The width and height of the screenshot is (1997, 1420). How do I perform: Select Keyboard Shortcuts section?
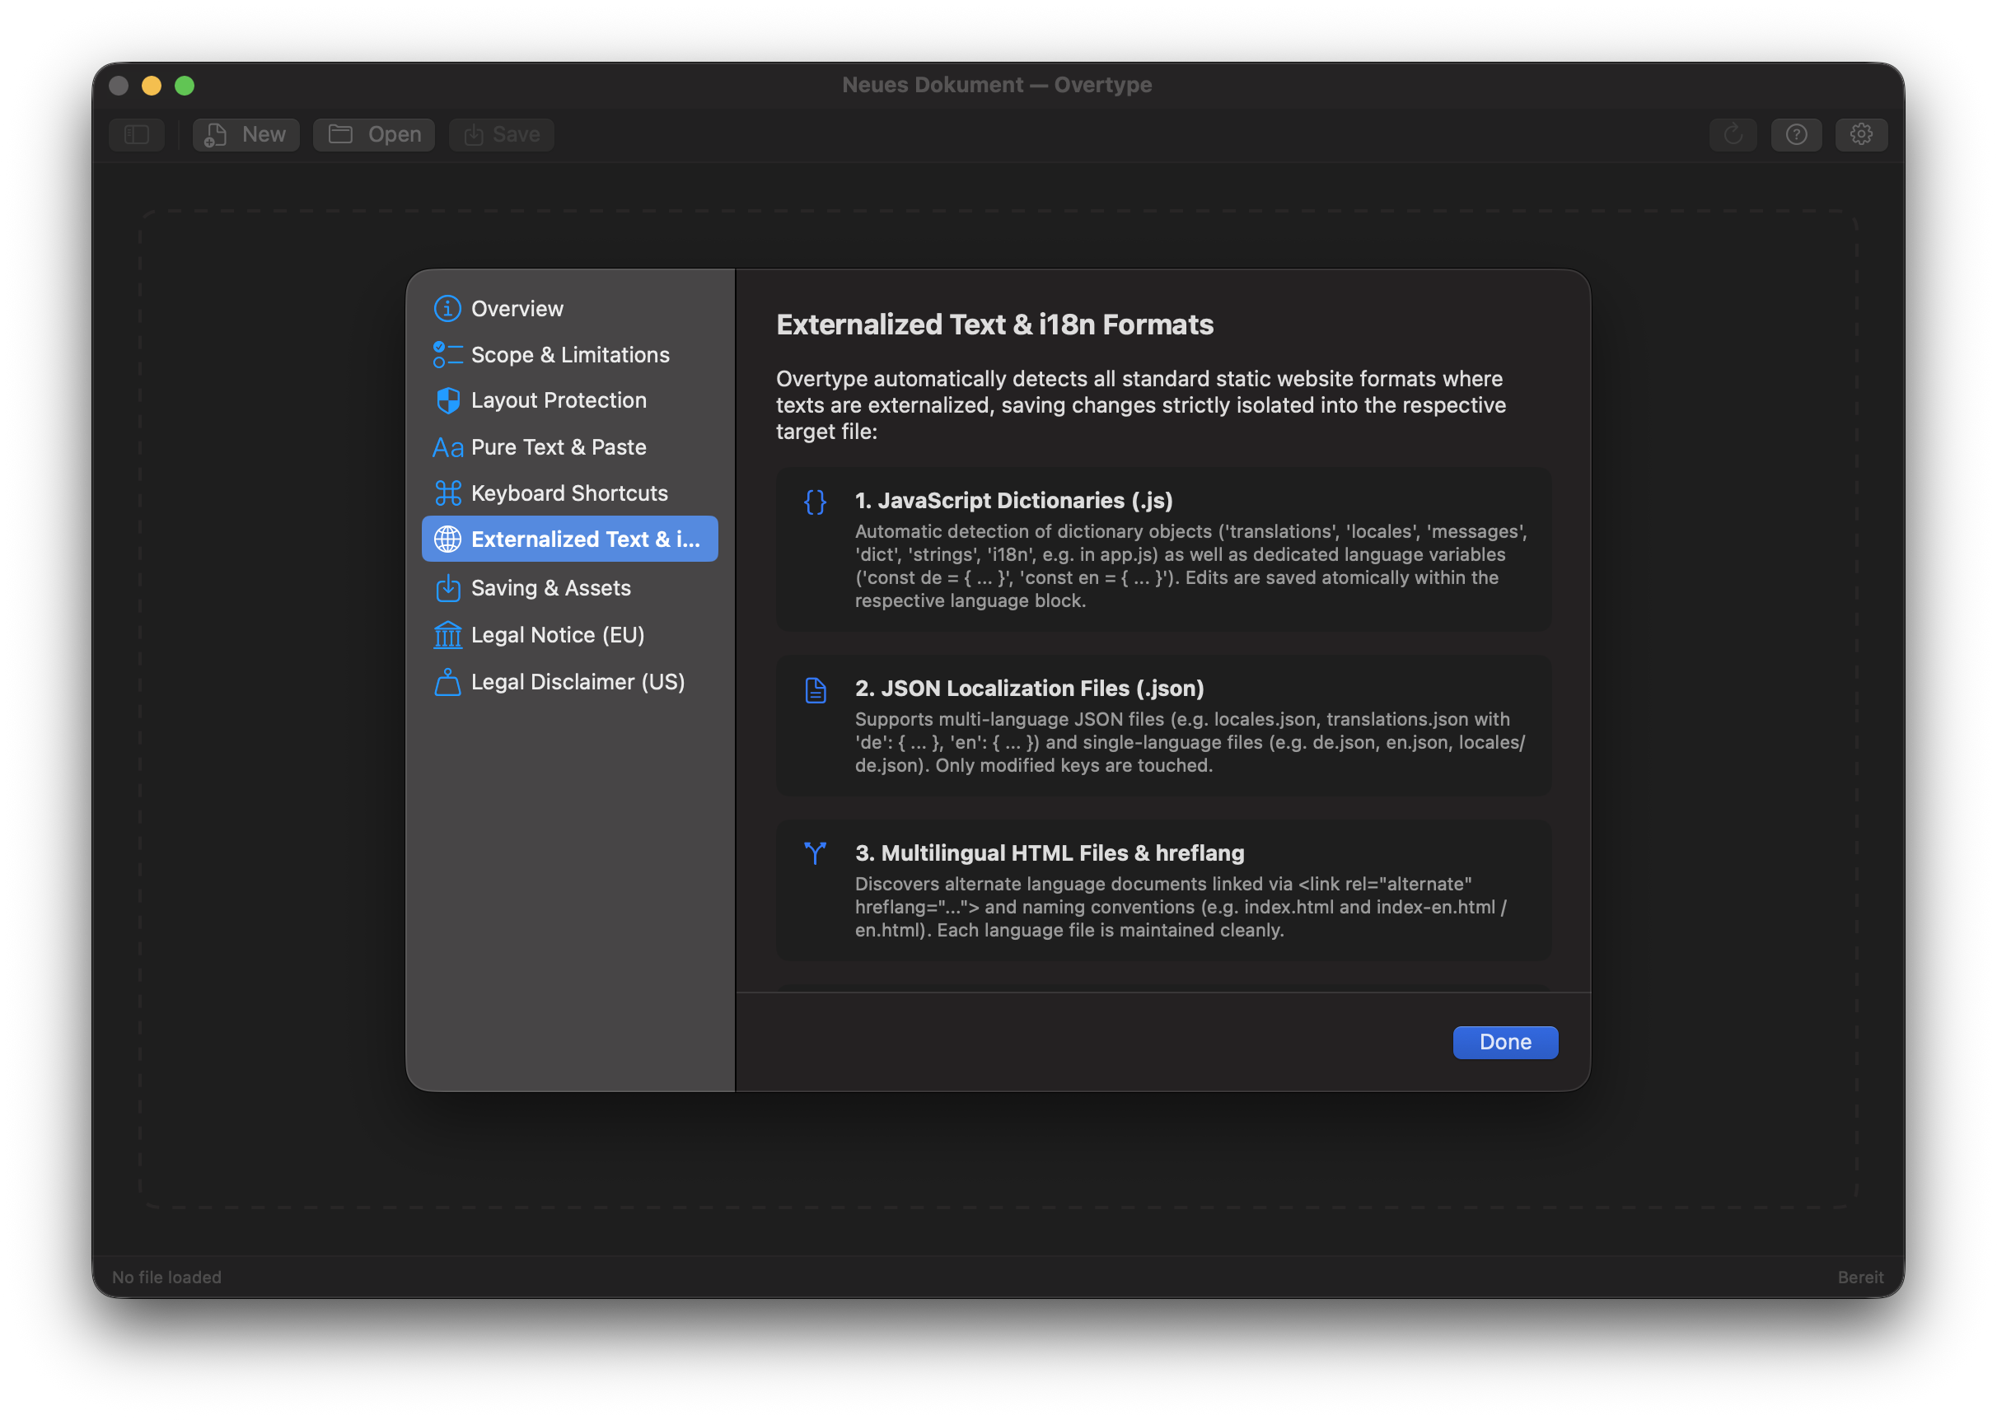pyautogui.click(x=570, y=493)
